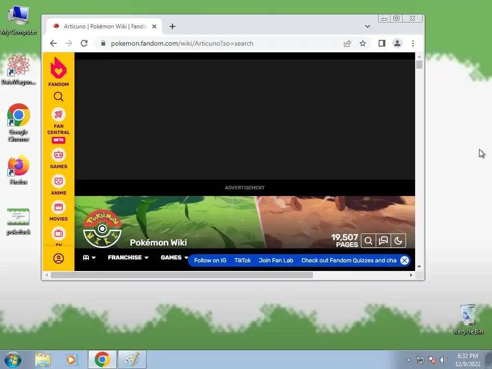492x369 pixels.
Task: Open Action Center flag tray icon
Action: [432, 360]
